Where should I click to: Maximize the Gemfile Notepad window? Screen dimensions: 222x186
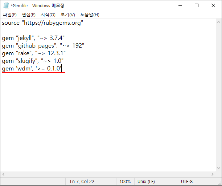[x=197, y=6]
